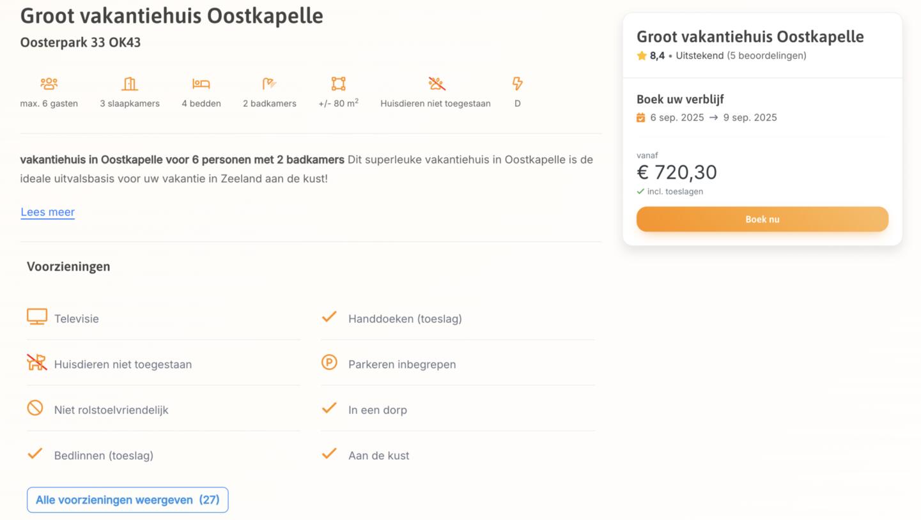Click the checkmark next to Aan de kust
Screen dimensions: 921x520
click(x=329, y=454)
